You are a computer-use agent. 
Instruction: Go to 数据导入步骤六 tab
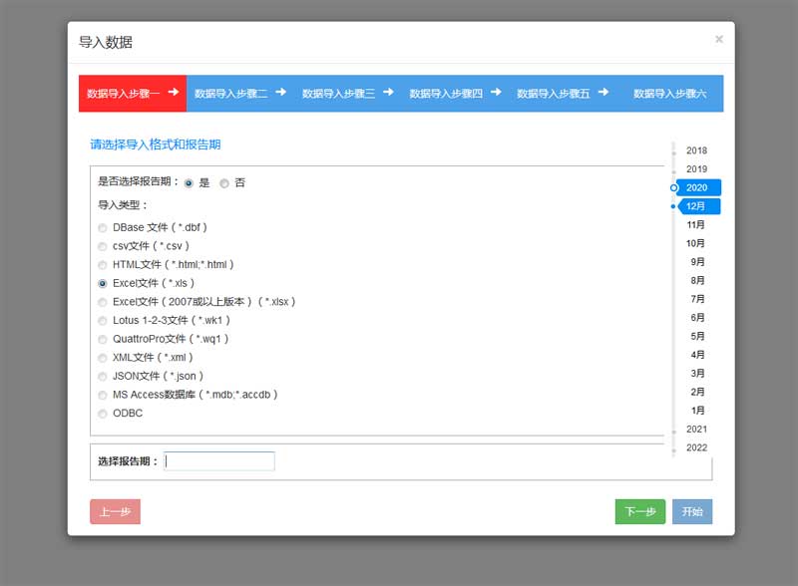(669, 94)
